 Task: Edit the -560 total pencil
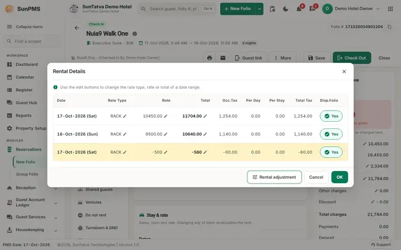[x=205, y=152]
